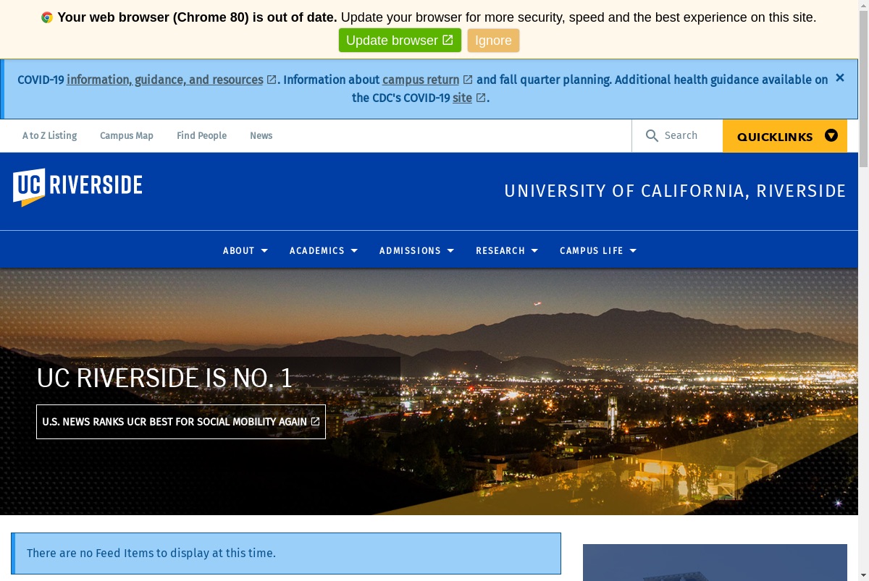869x581 pixels.
Task: Click the external link icon after CDC 'site'
Action: (480, 98)
